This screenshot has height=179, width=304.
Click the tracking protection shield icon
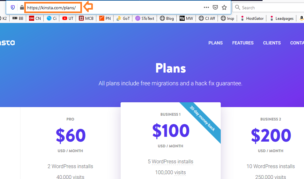click(13, 8)
